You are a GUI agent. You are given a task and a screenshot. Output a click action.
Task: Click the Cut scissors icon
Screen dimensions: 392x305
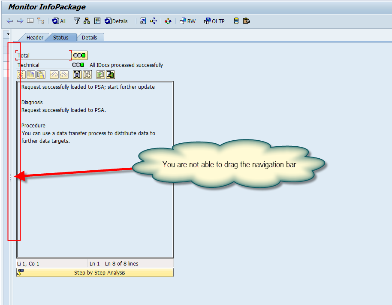pyautogui.click(x=21, y=75)
